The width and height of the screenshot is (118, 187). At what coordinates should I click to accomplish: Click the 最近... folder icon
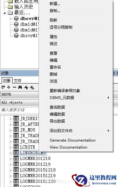(x=10, y=12)
